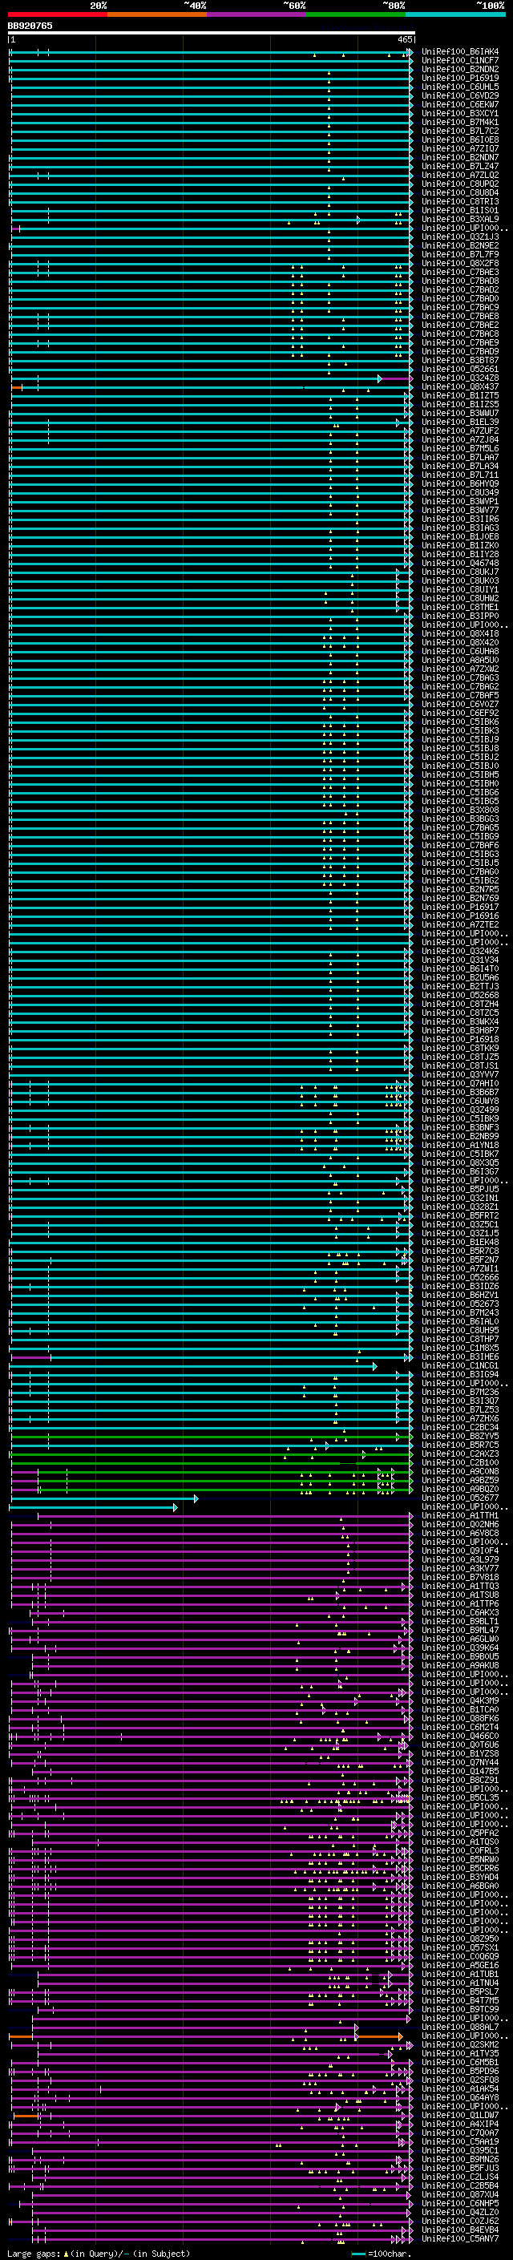Open hit UniRef100_B7M4K1

(x=460, y=122)
